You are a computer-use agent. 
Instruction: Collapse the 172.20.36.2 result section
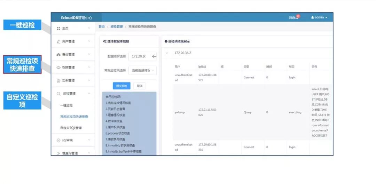tap(167, 53)
